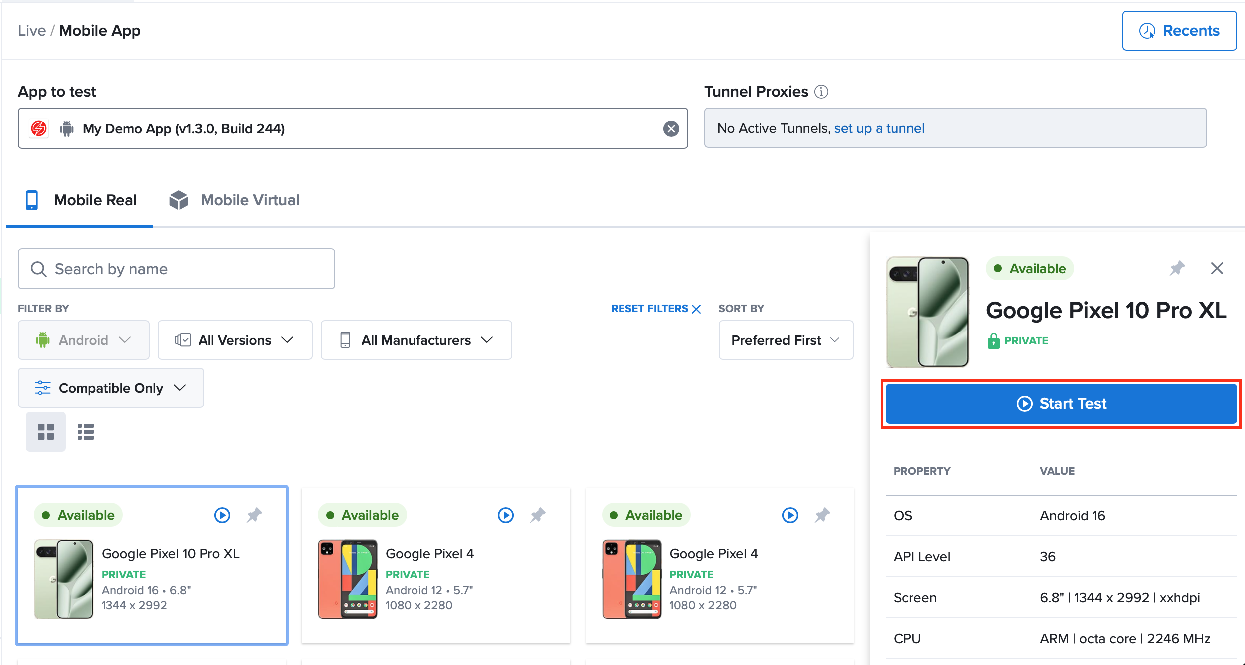Launch rightmost Google Pixel 4 play icon
Viewport: 1245px width, 665px height.
coord(790,515)
